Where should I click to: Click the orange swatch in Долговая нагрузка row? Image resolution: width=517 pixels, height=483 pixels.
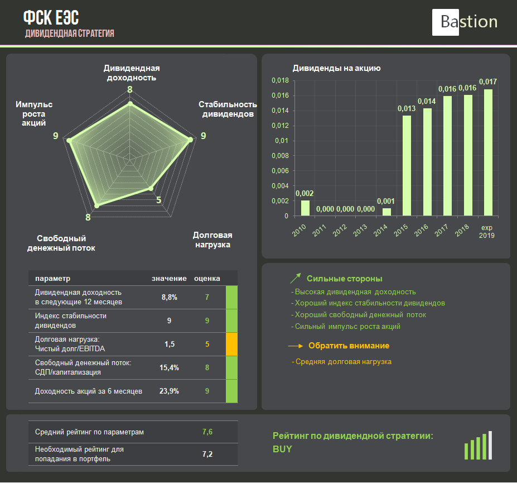231,345
